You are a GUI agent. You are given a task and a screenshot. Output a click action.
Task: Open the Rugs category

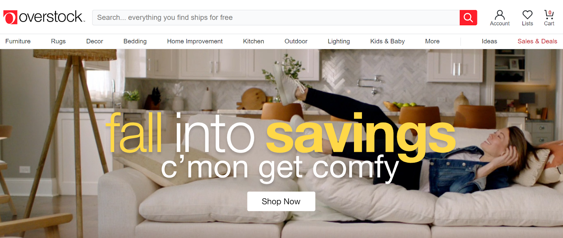tap(58, 41)
